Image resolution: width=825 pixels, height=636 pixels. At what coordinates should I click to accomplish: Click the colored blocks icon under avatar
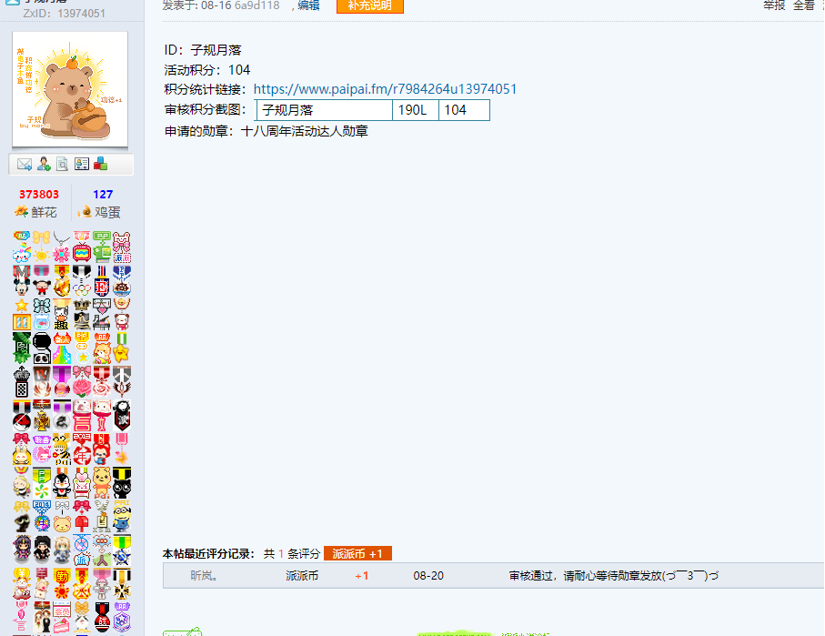pos(100,165)
